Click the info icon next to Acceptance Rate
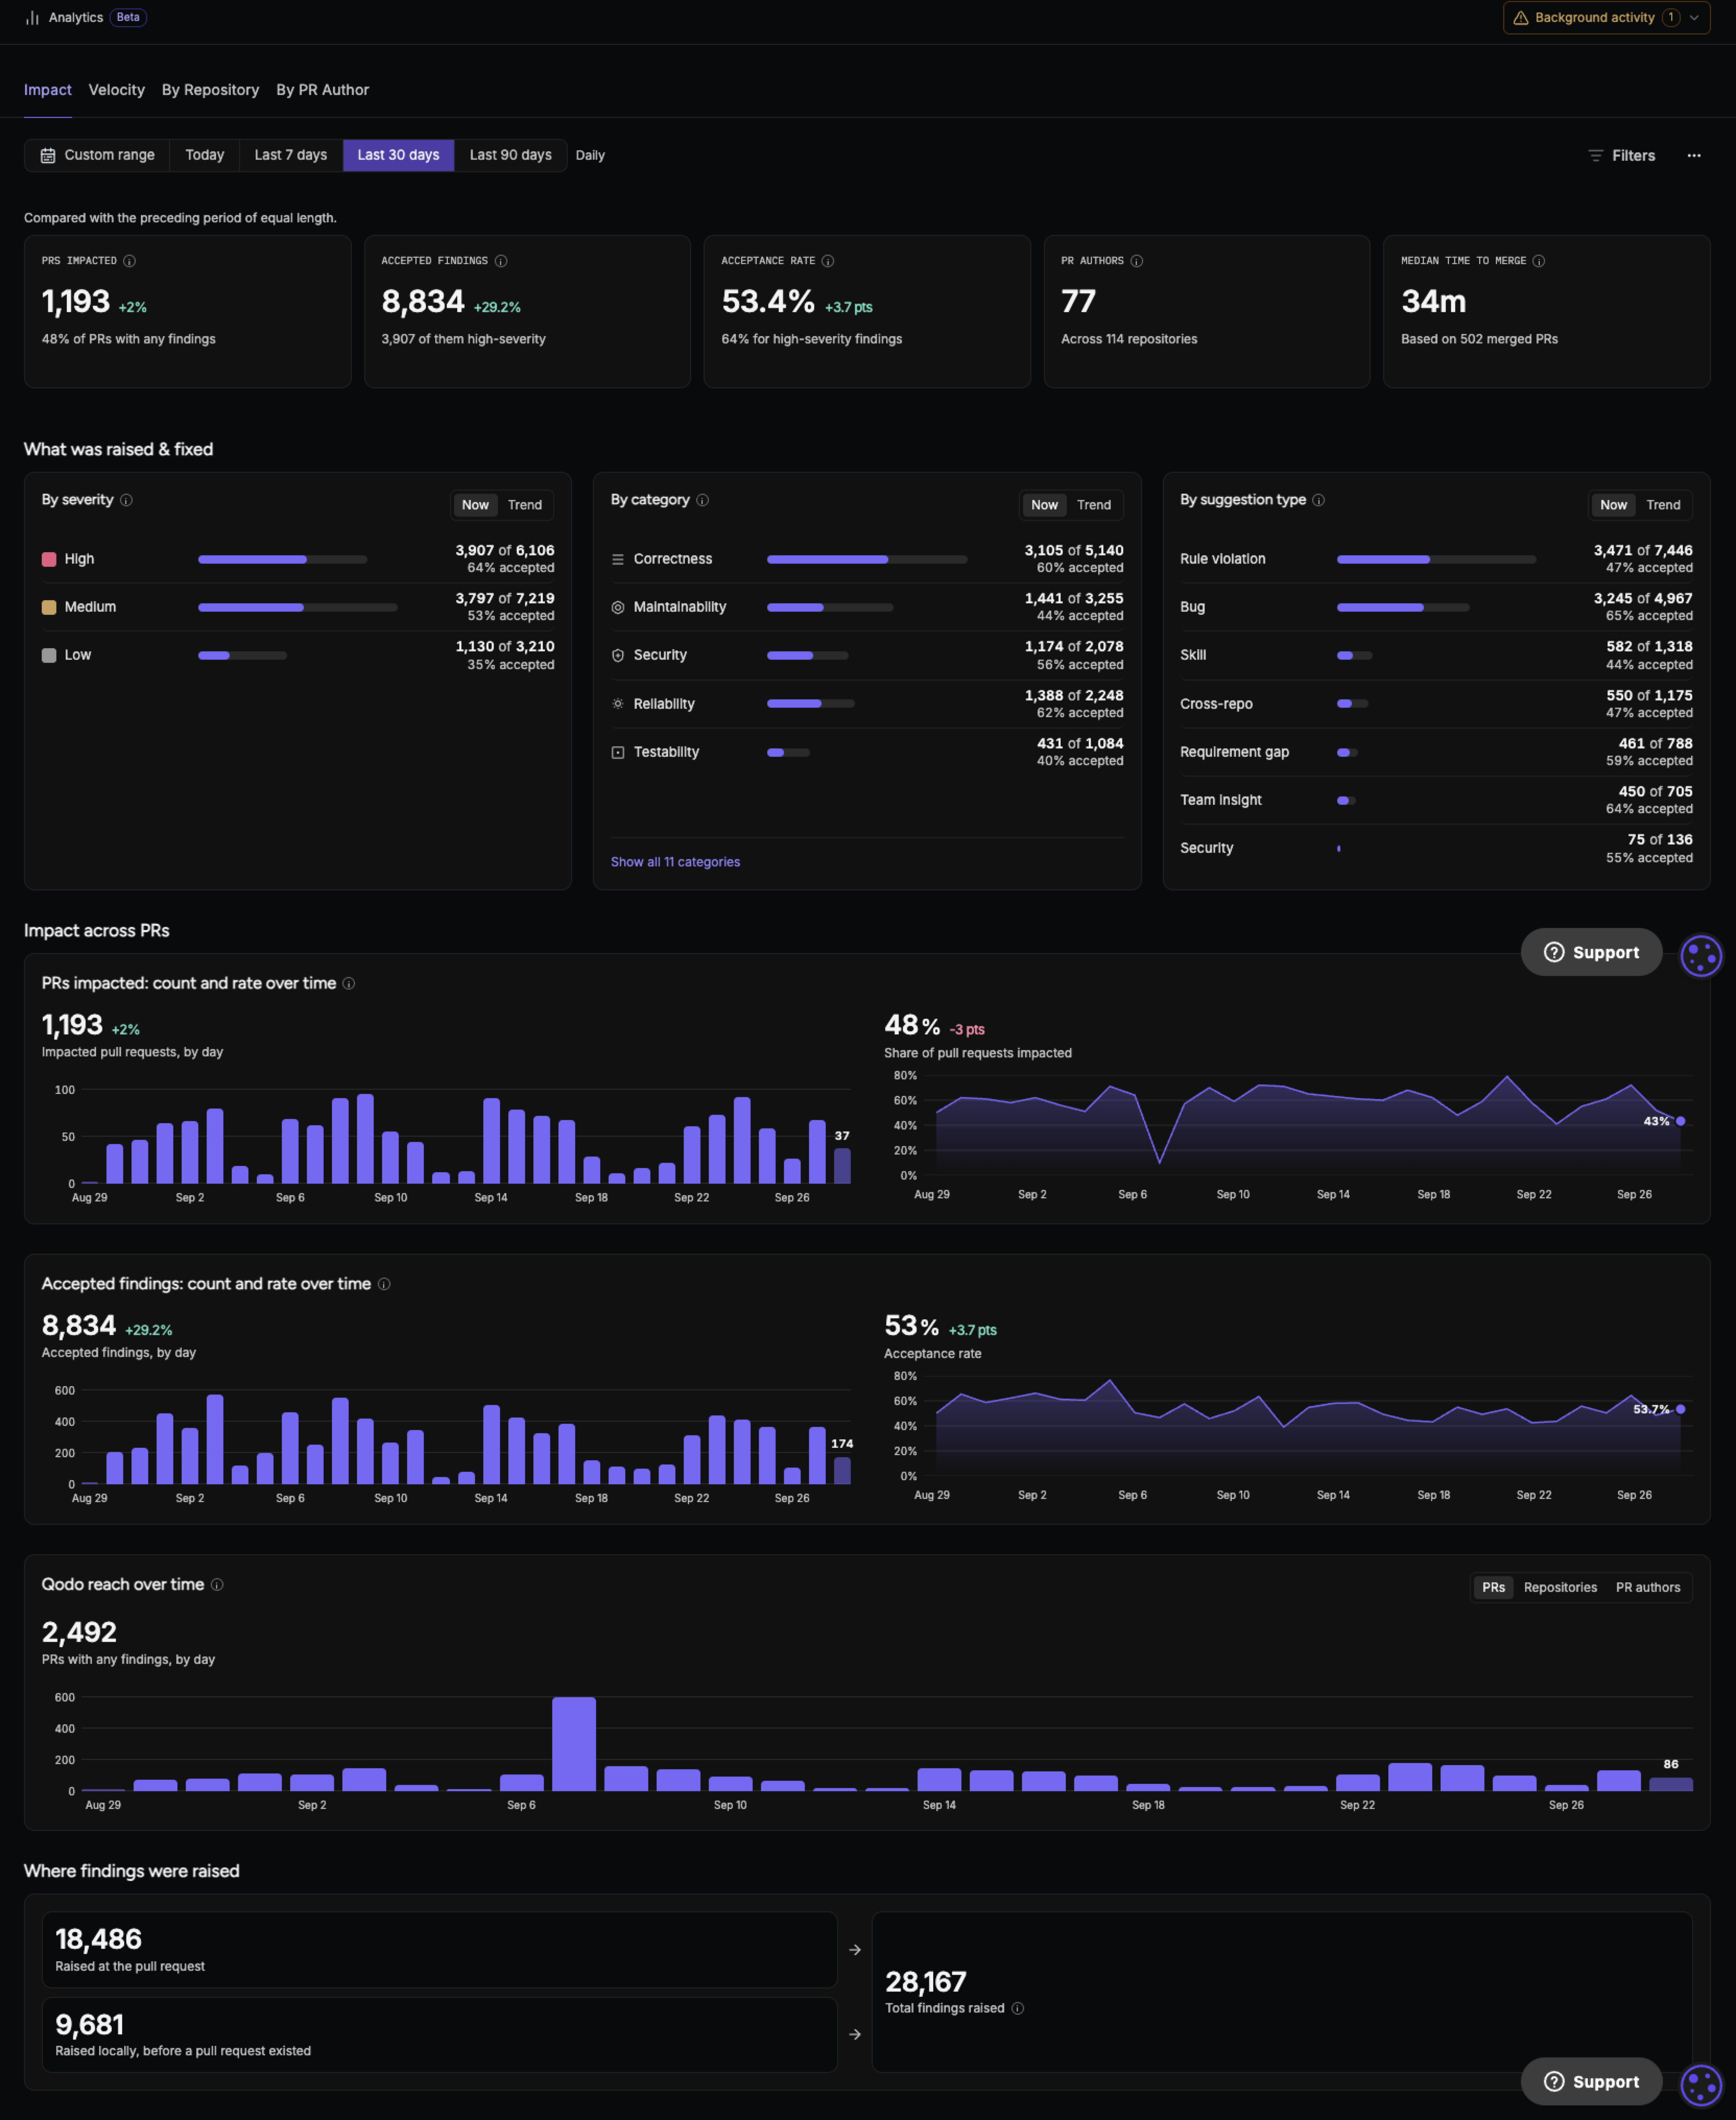This screenshot has height=2120, width=1736. (x=828, y=261)
